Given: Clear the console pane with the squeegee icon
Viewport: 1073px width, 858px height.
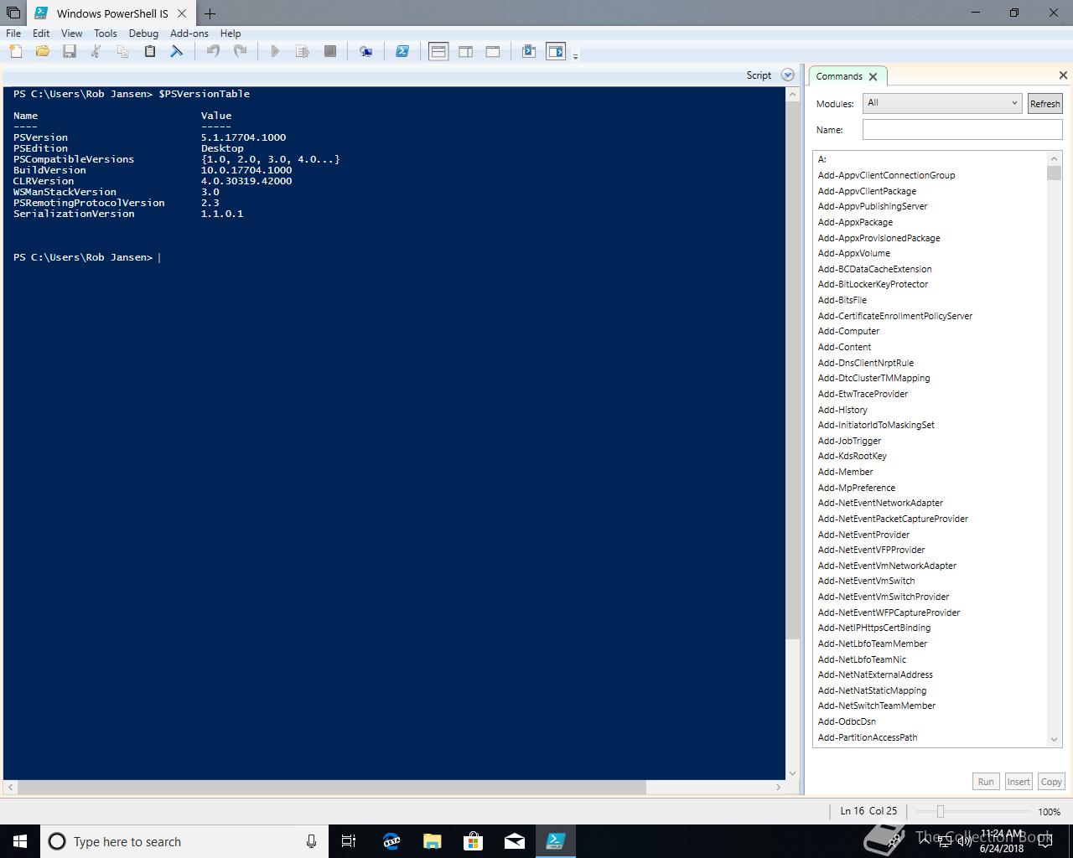Looking at the screenshot, I should [176, 52].
